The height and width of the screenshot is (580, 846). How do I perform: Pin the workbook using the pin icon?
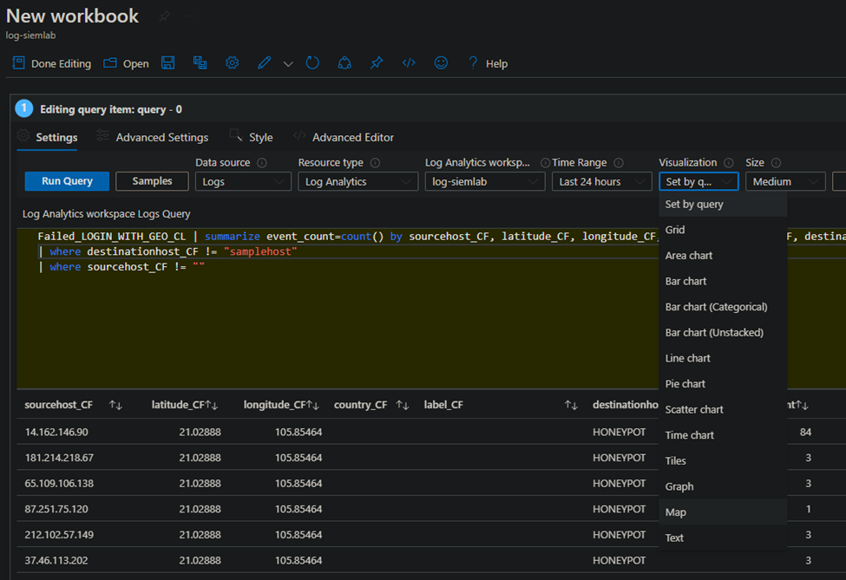click(x=376, y=62)
